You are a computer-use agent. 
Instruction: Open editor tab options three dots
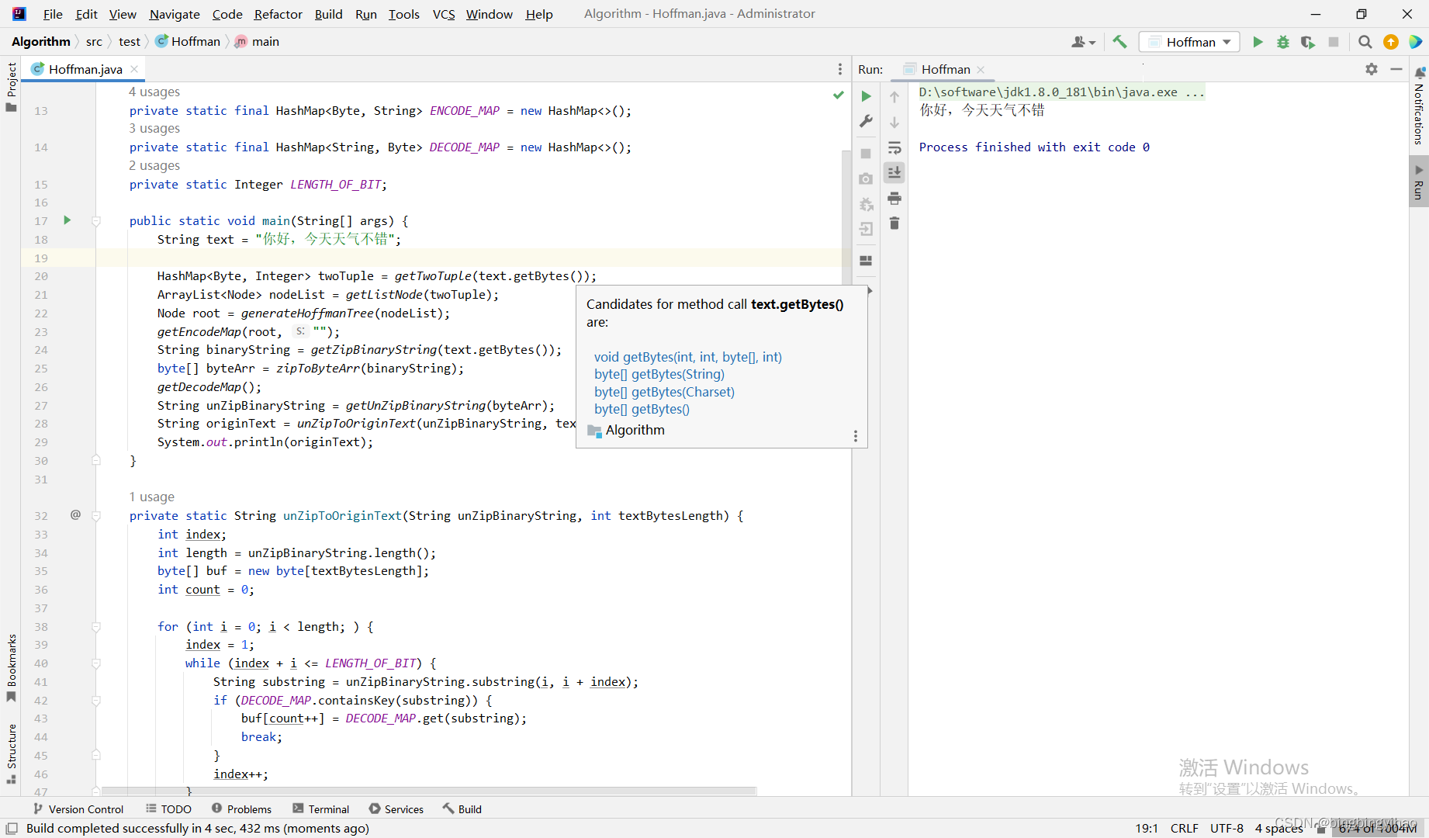(x=840, y=69)
